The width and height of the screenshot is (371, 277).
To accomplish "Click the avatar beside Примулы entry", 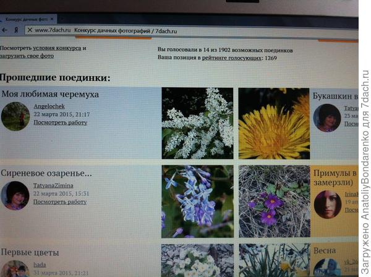I will tap(327, 203).
